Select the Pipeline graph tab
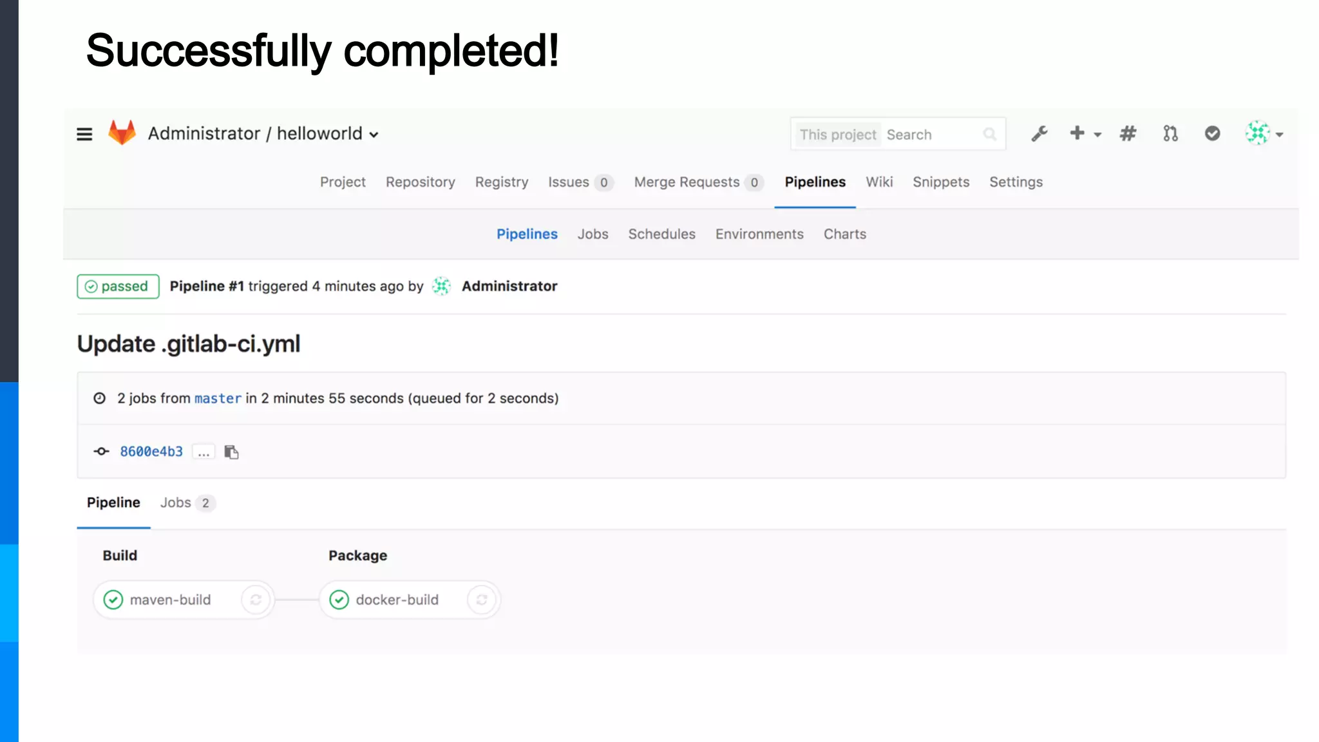 pyautogui.click(x=113, y=502)
